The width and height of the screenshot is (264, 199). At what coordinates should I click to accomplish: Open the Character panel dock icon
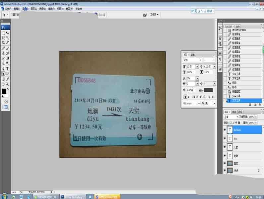(220, 54)
